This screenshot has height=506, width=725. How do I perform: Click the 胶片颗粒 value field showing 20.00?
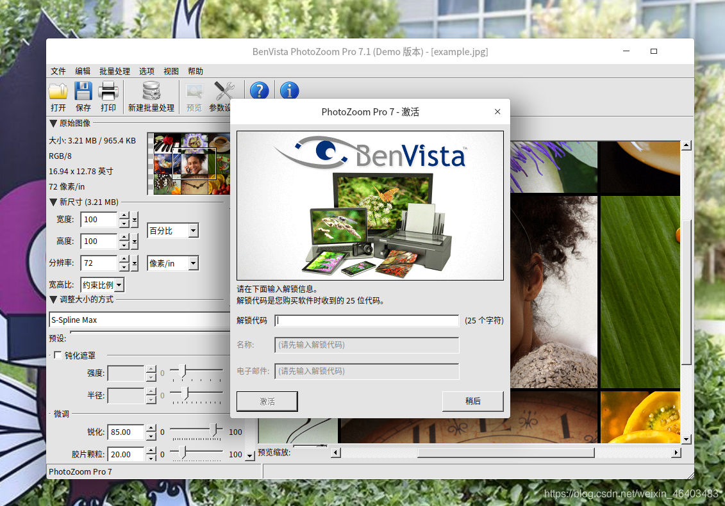point(126,454)
